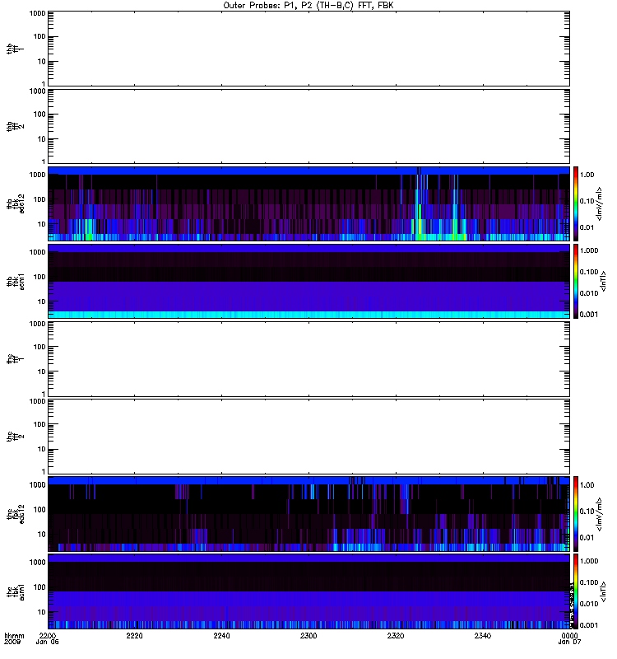This screenshot has height=659, width=617.
Task: Click the thb fbk edc12 mV/m color bar
Action: [x=575, y=203]
